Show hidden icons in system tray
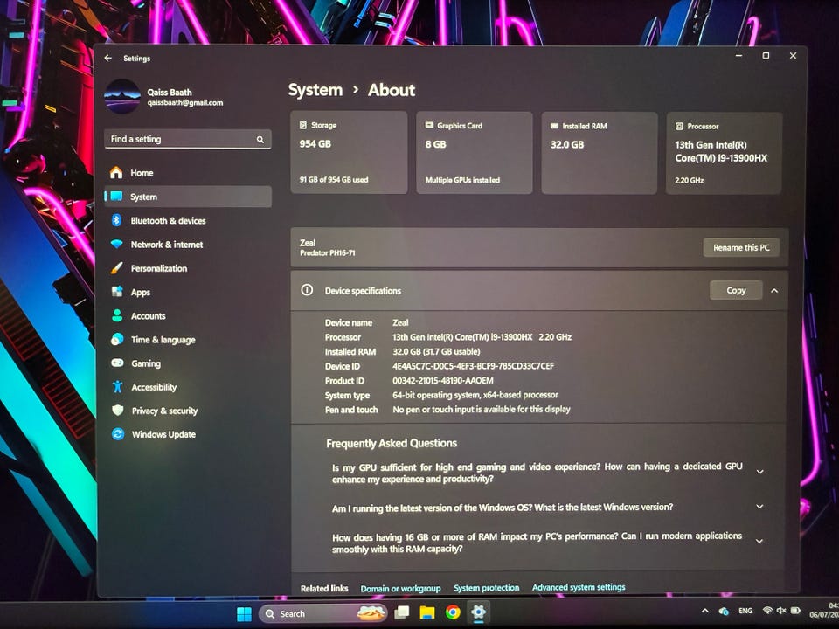839x629 pixels. click(x=705, y=611)
